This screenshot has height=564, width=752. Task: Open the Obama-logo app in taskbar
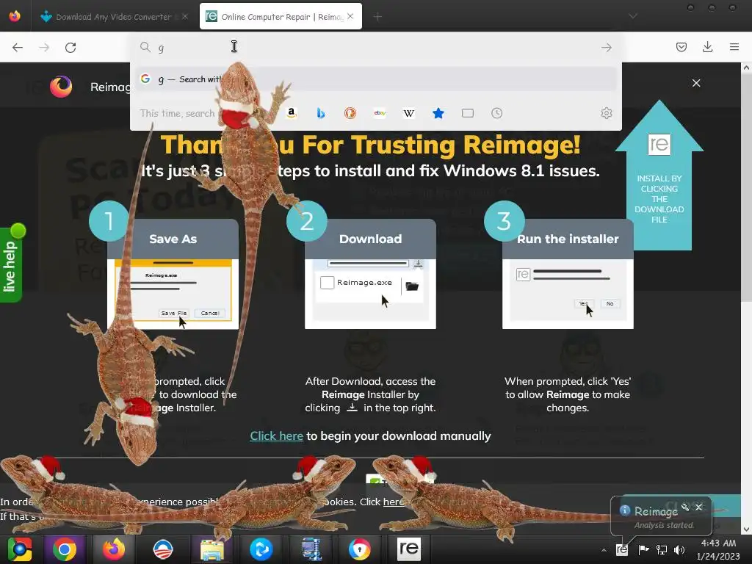[163, 549]
